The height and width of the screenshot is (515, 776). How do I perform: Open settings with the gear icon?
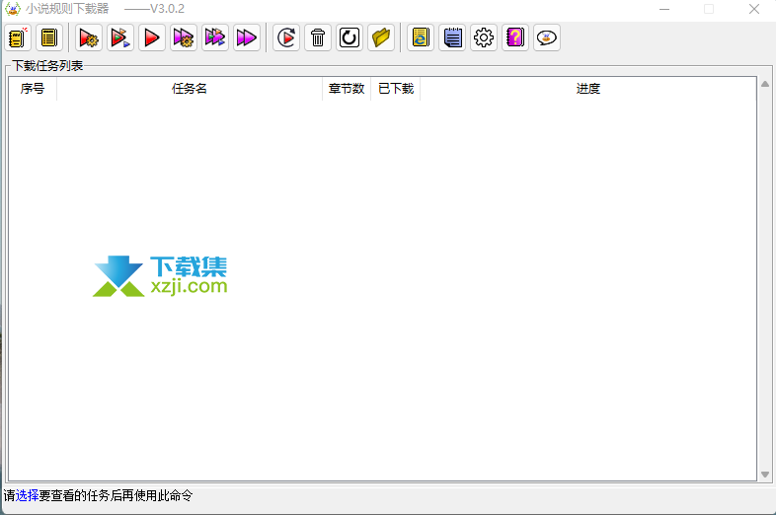tap(484, 37)
